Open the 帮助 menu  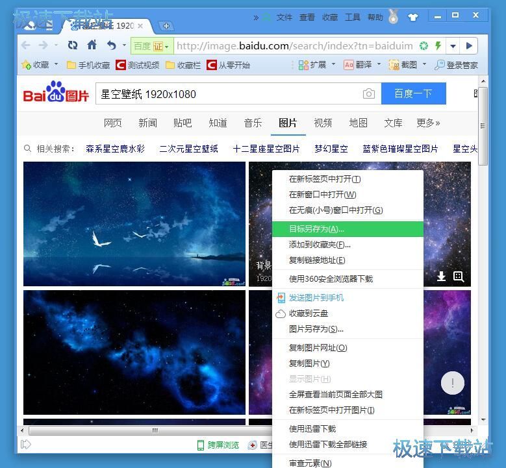[375, 17]
